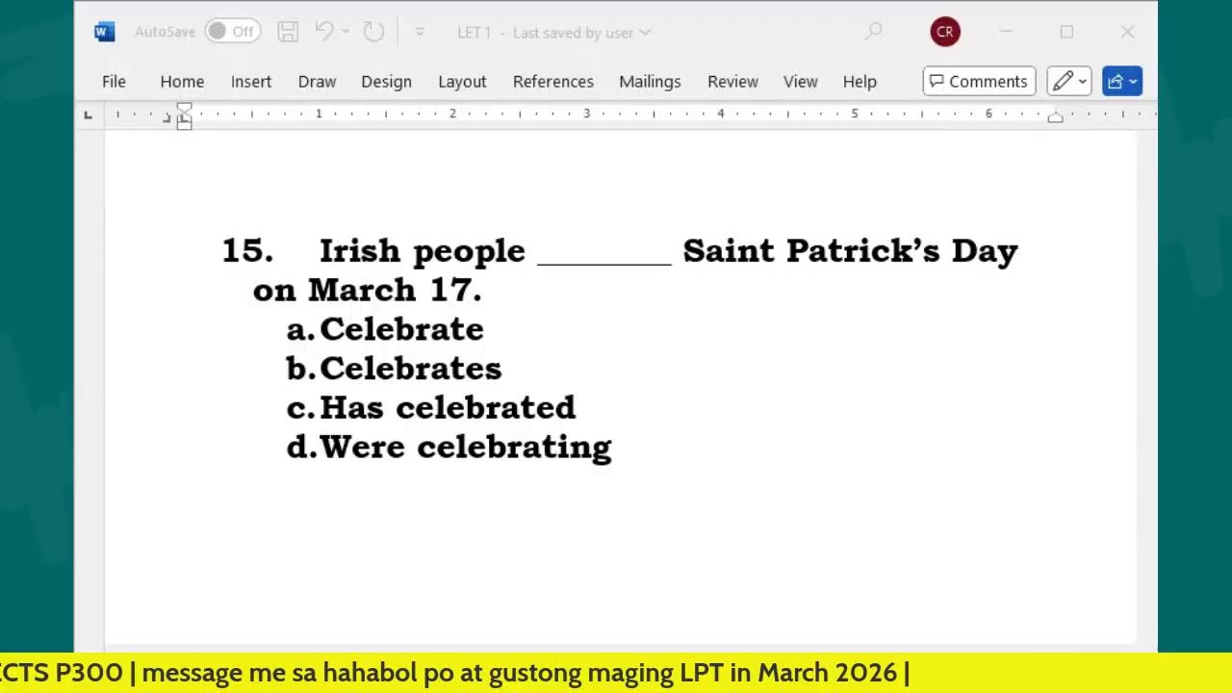This screenshot has height=693, width=1232.
Task: Open the View tab
Action: (800, 82)
